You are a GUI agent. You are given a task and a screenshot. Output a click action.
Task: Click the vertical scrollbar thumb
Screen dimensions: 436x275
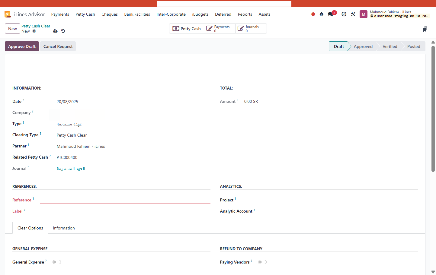point(433,109)
